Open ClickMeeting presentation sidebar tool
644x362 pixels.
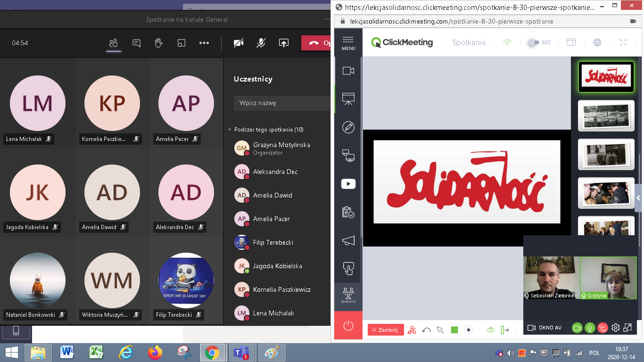348,99
